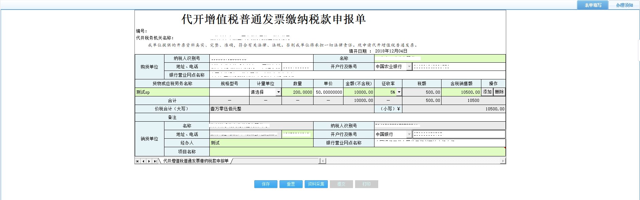The width and height of the screenshot is (640, 200).
Task: Expand the 征收率 5% dropdown
Action: (399, 92)
